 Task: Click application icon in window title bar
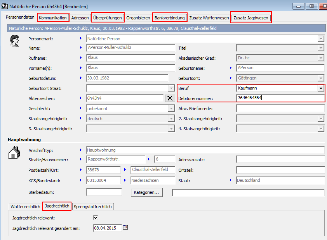click(4, 6)
